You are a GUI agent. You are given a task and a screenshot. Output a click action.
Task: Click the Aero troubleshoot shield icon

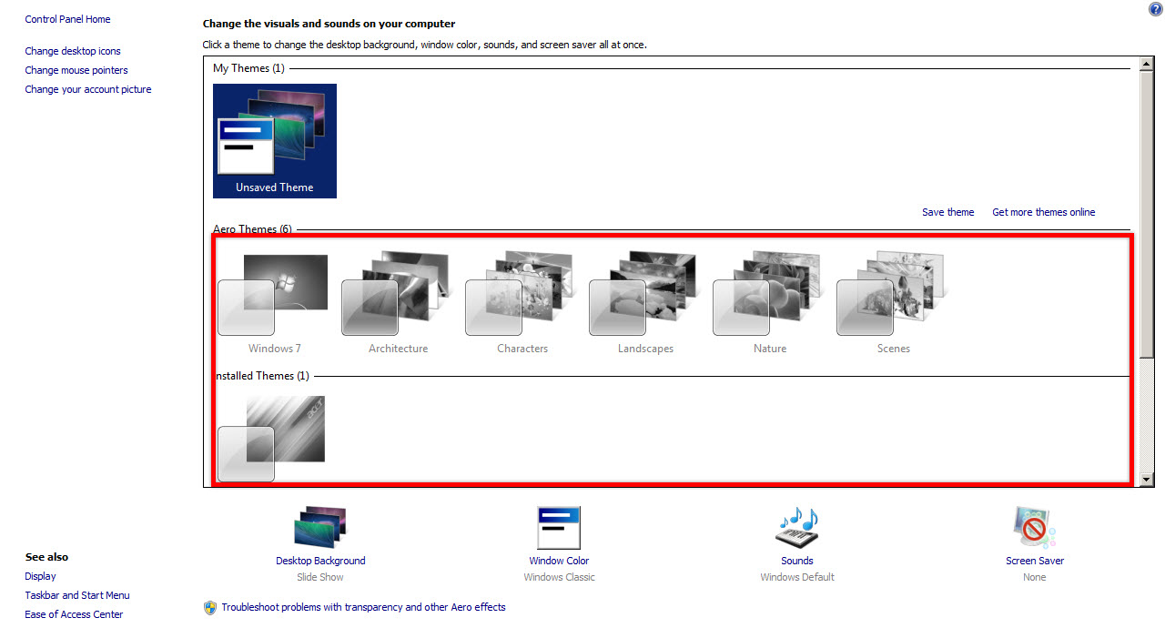click(x=210, y=607)
